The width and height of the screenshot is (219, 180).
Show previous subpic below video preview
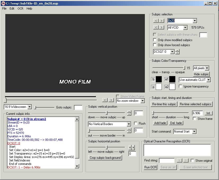(x=105, y=100)
